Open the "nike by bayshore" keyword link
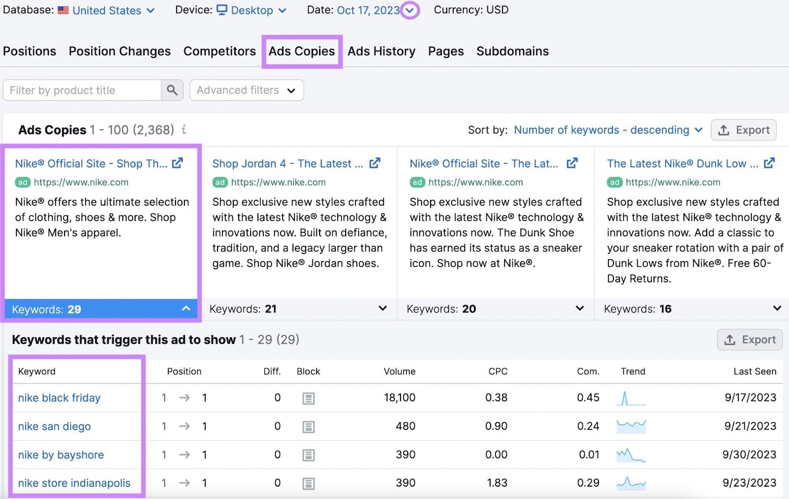Image resolution: width=789 pixels, height=499 pixels. [x=61, y=455]
